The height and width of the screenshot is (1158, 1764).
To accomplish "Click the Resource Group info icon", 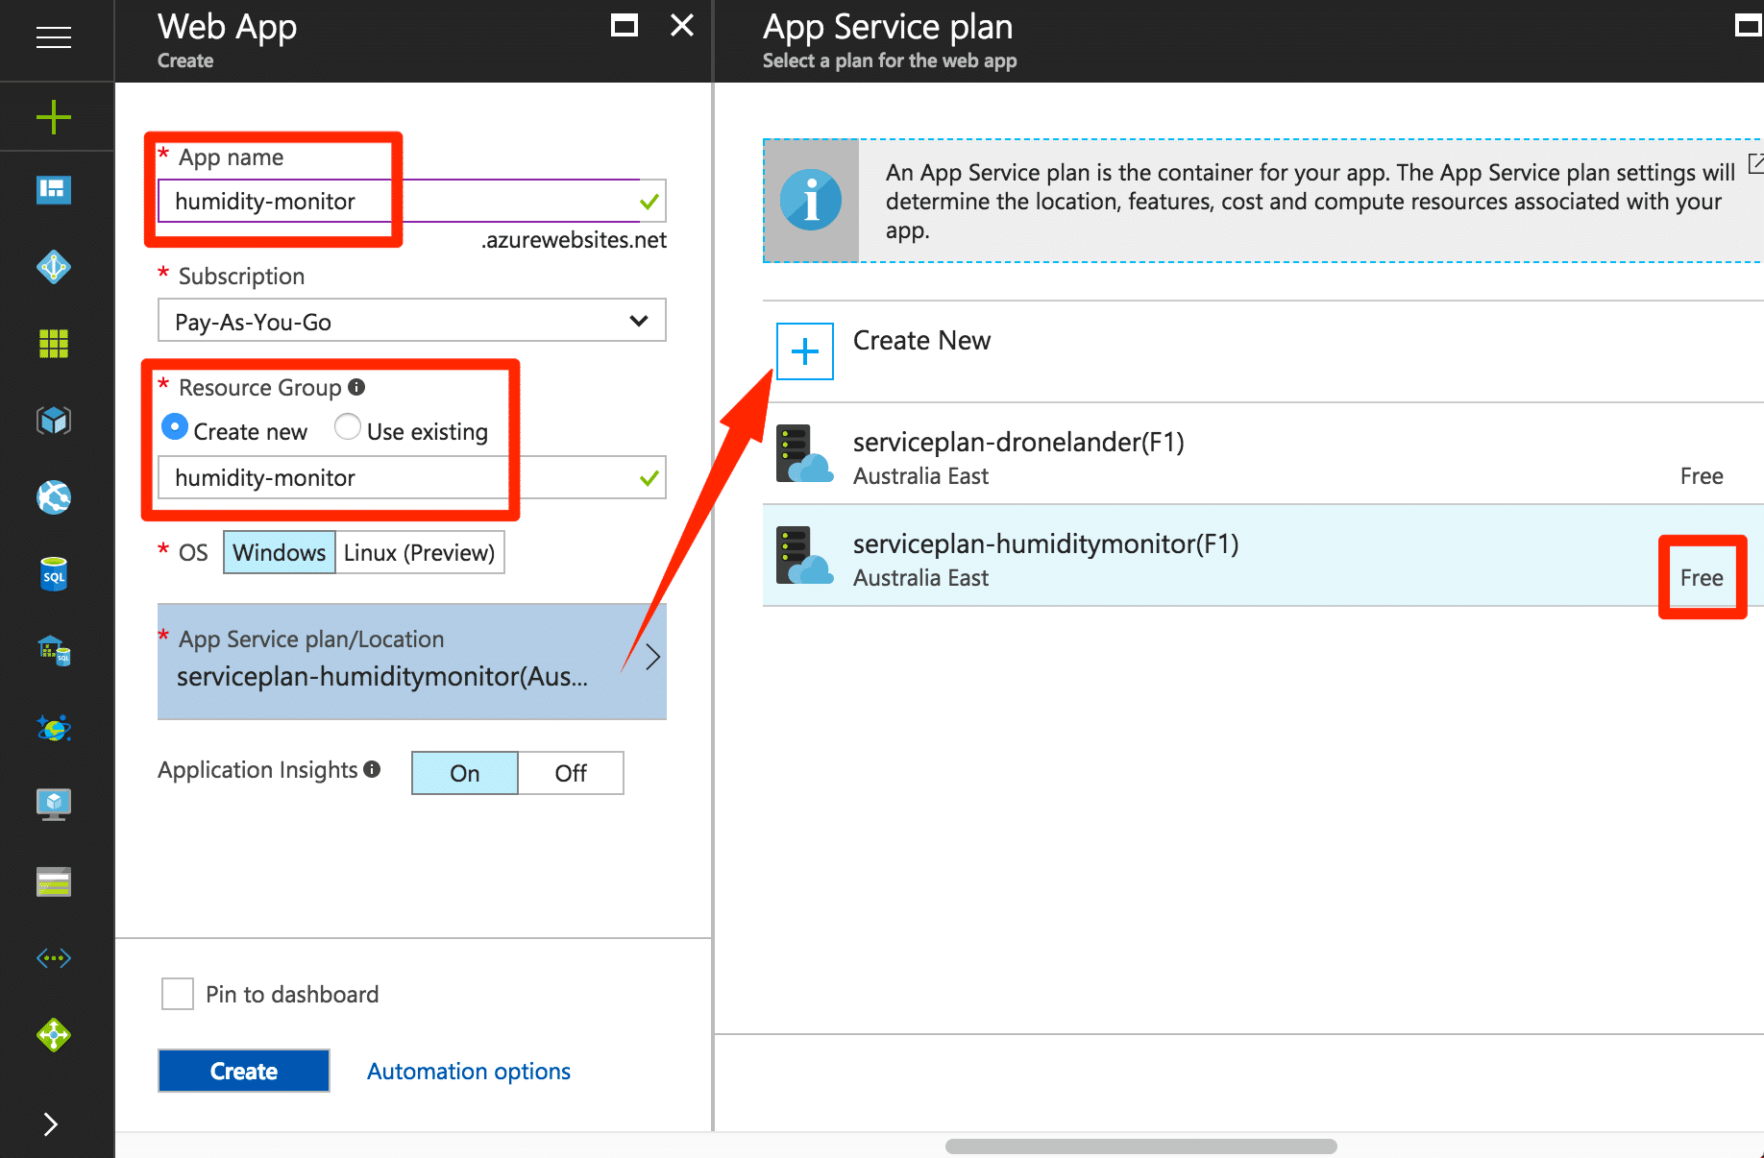I will (x=356, y=387).
